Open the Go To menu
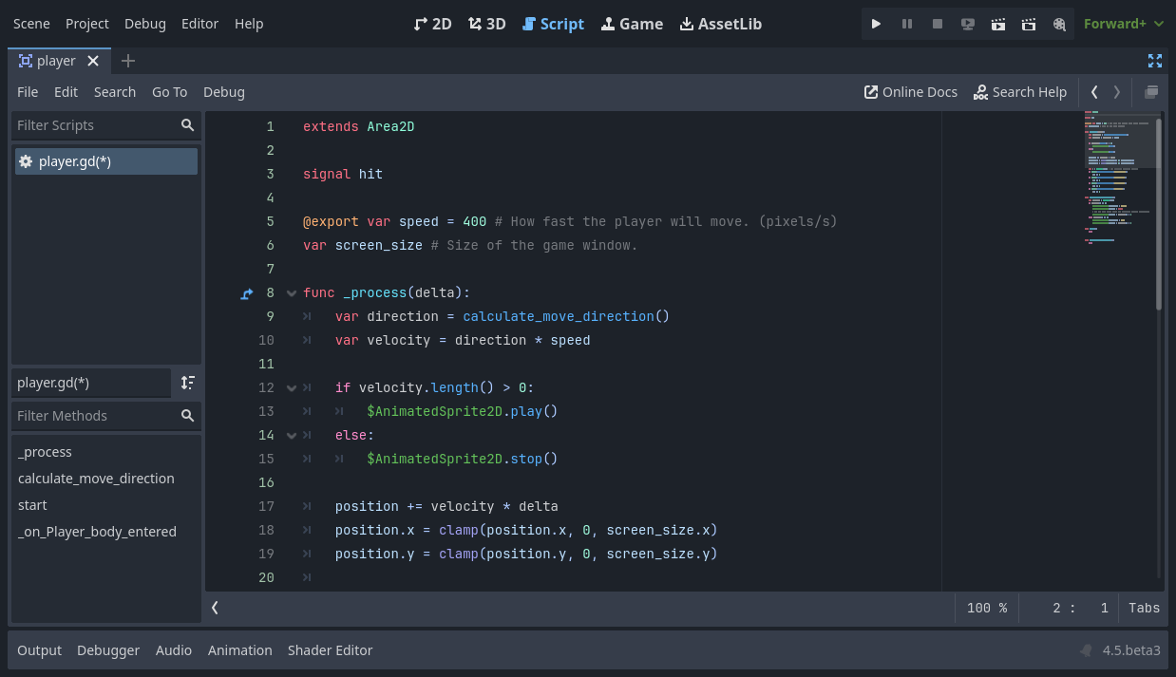Screen dimensions: 1176x677 pos(169,91)
